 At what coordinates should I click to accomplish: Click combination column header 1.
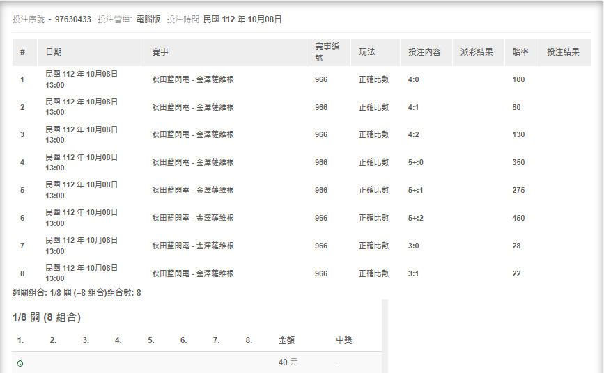click(20, 340)
